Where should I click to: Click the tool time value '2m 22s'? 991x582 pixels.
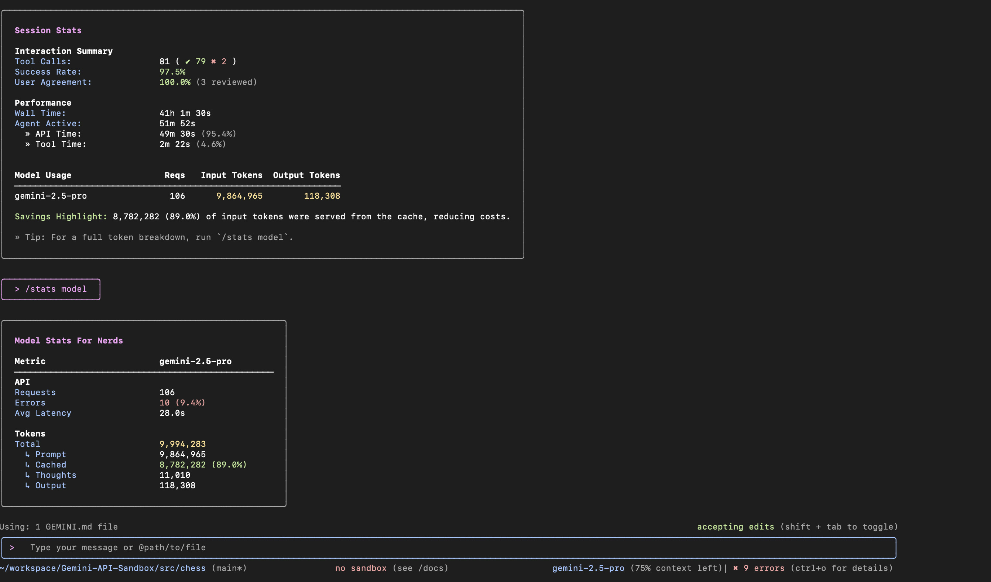[x=175, y=144]
